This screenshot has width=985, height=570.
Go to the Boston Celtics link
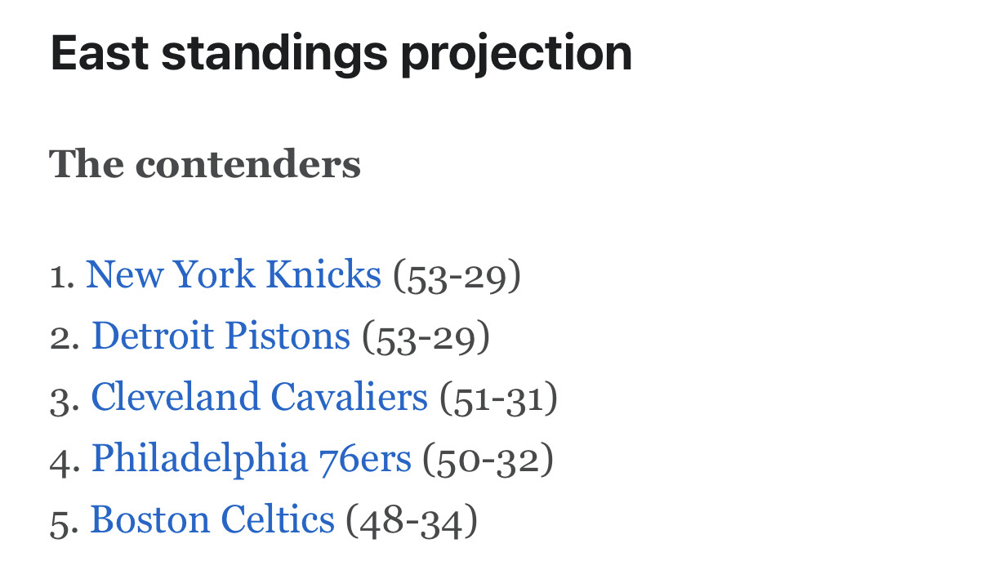[212, 520]
